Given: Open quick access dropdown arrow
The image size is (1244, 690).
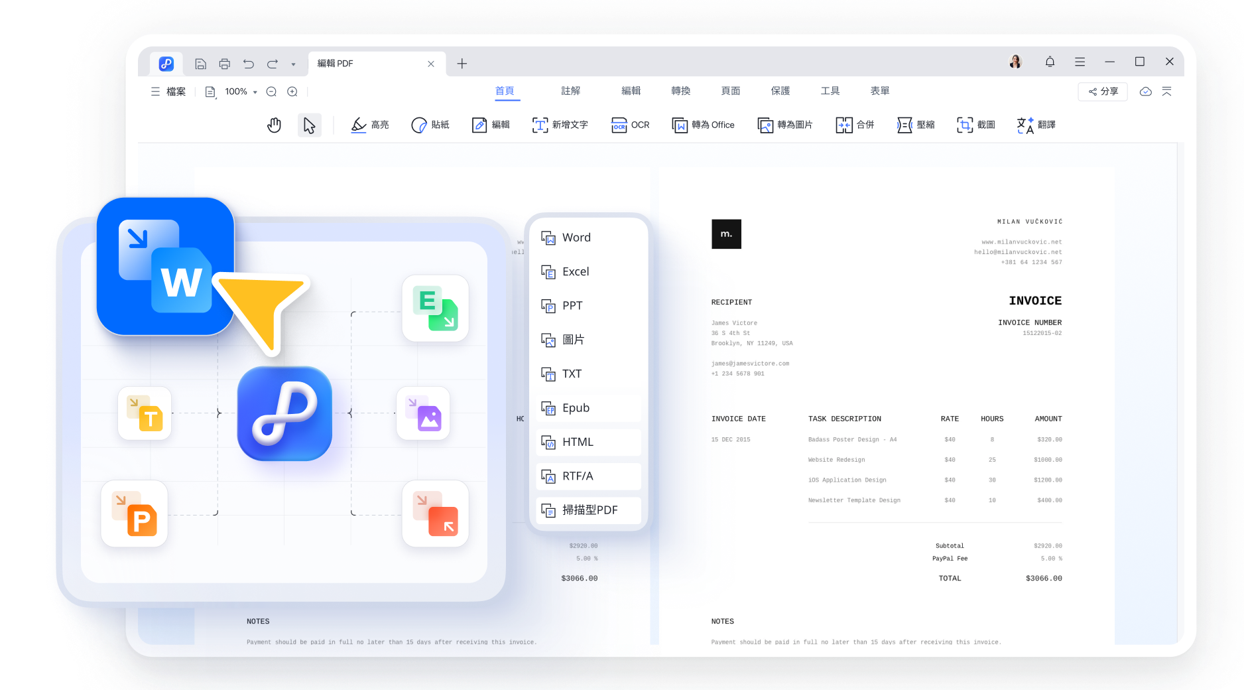Looking at the screenshot, I should click(293, 64).
